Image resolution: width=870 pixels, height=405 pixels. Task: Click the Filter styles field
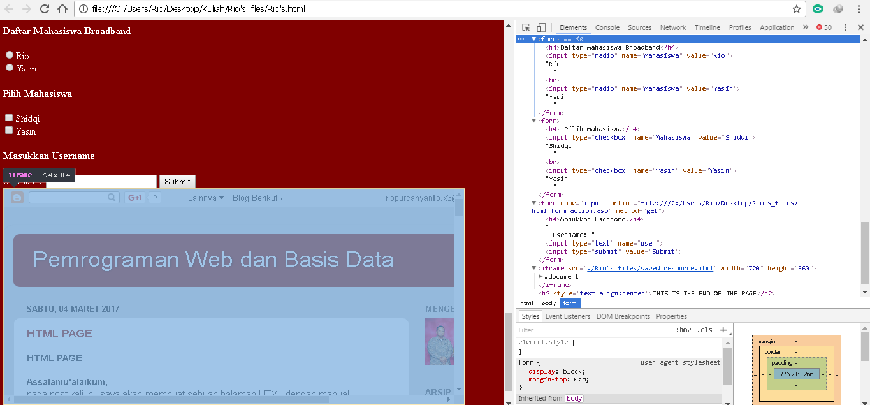pyautogui.click(x=593, y=330)
